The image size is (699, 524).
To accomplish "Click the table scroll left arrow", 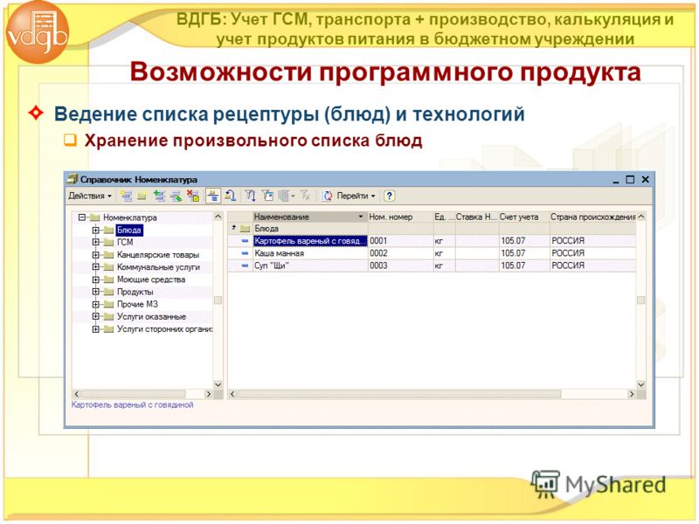I will point(232,395).
